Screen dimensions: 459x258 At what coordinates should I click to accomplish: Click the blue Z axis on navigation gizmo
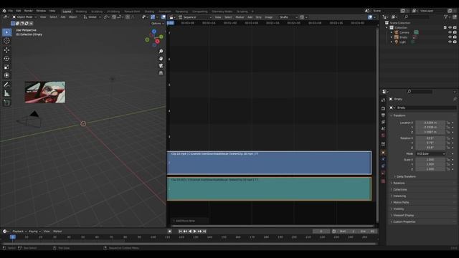tap(154, 32)
